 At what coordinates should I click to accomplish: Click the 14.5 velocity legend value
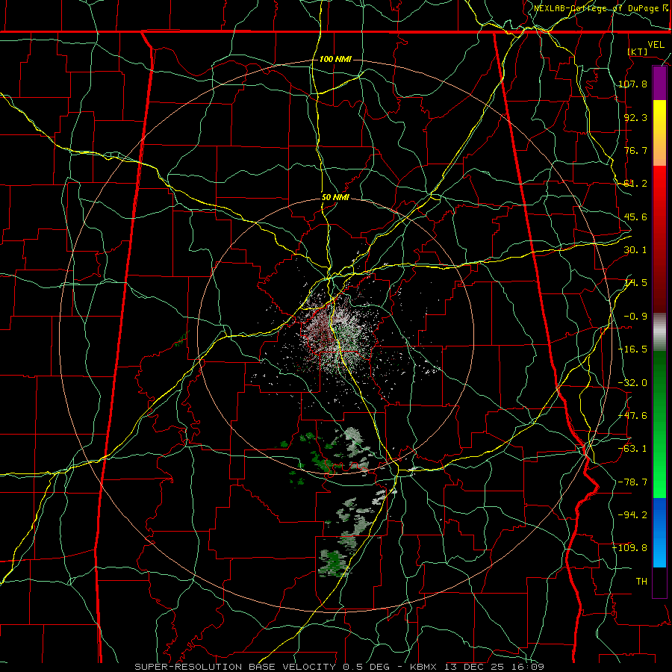[635, 283]
